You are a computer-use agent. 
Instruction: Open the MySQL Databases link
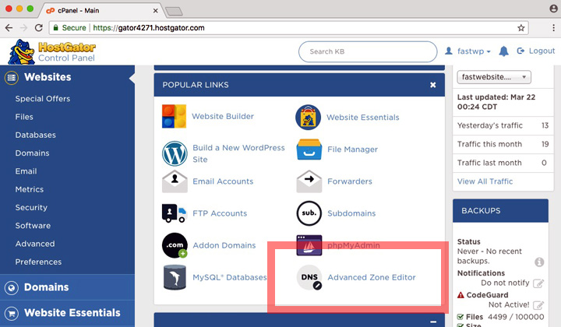(x=229, y=277)
